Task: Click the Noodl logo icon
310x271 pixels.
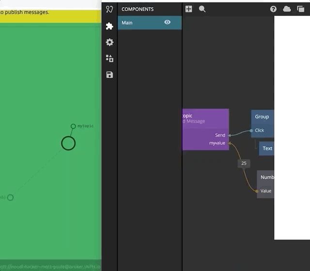Action: pyautogui.click(x=109, y=9)
